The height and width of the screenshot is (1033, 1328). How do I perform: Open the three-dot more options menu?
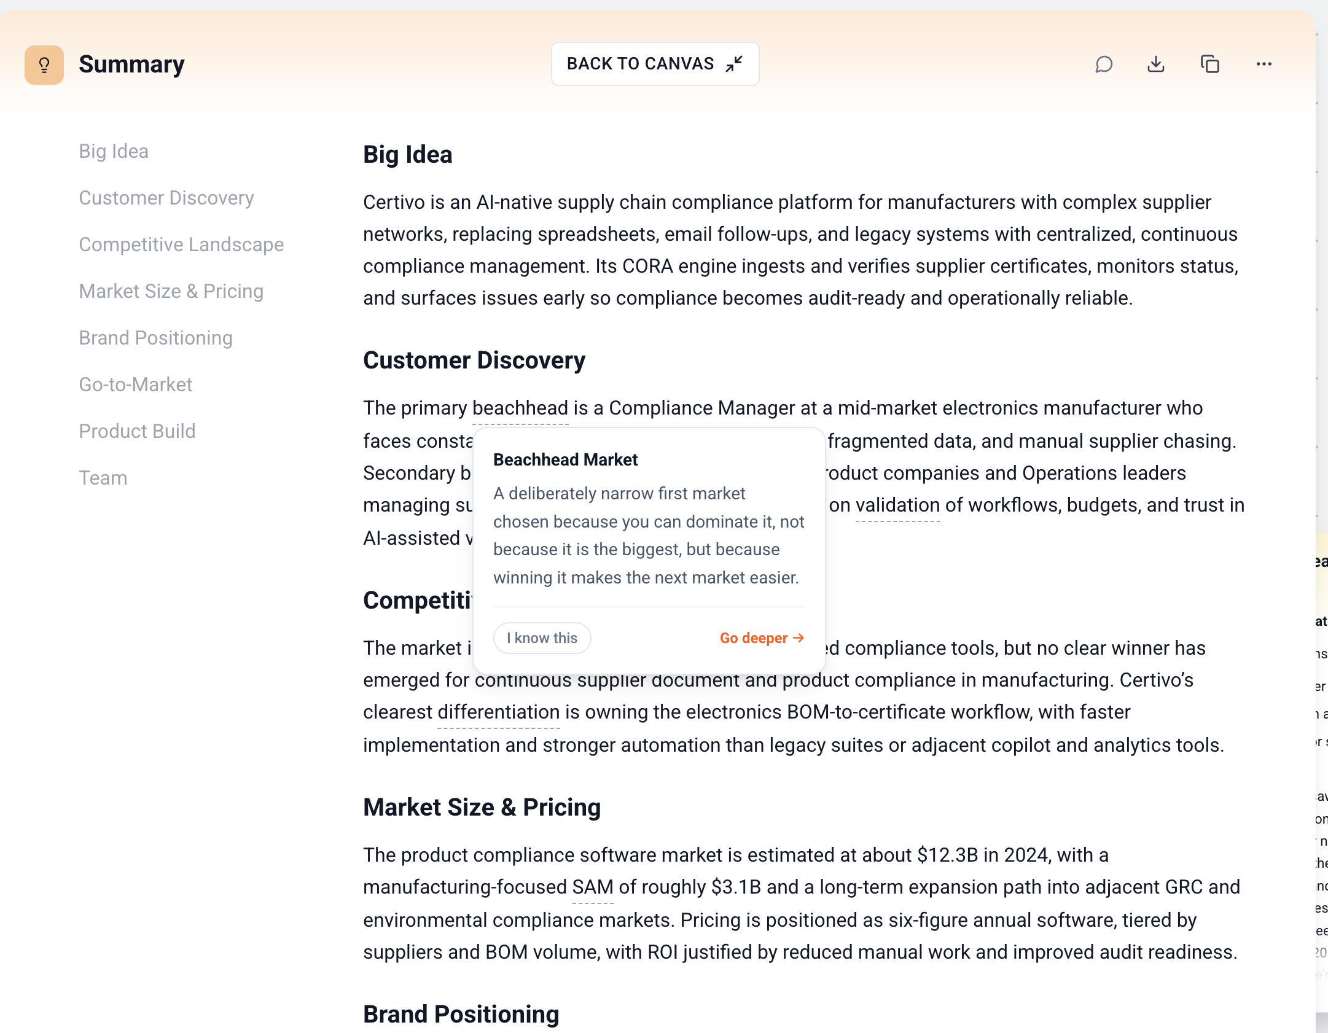coord(1264,64)
